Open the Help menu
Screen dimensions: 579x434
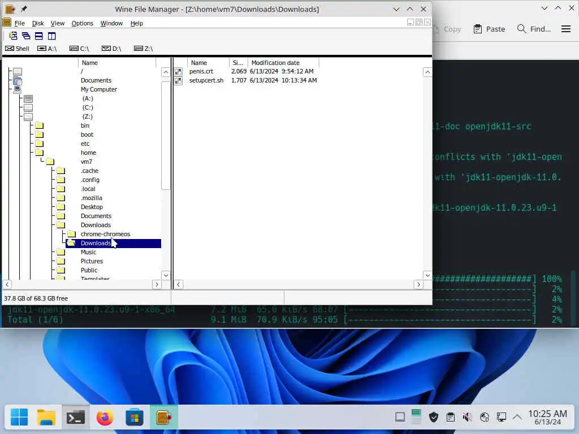coord(137,23)
